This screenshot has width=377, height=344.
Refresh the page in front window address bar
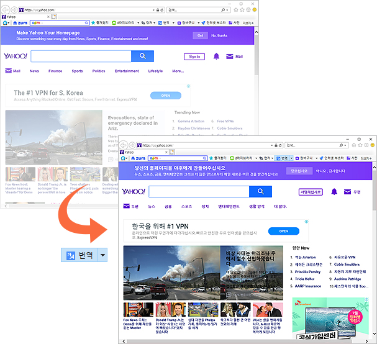click(x=280, y=145)
